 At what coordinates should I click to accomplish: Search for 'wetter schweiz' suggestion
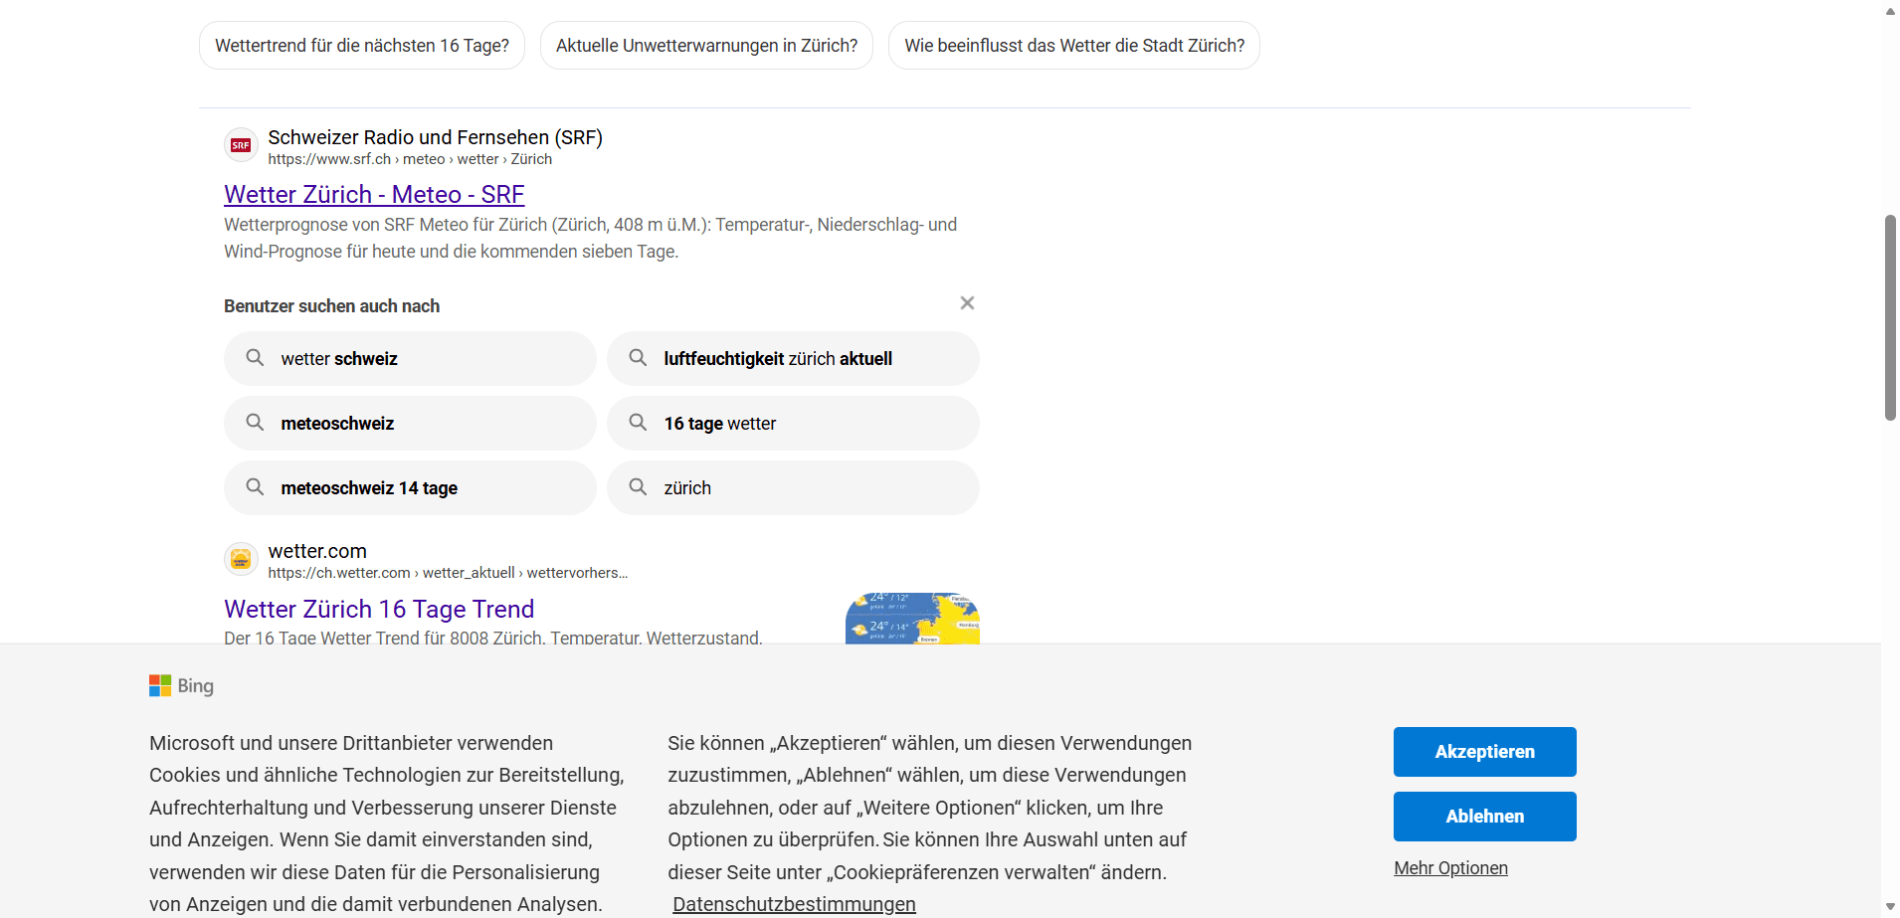[x=410, y=358]
